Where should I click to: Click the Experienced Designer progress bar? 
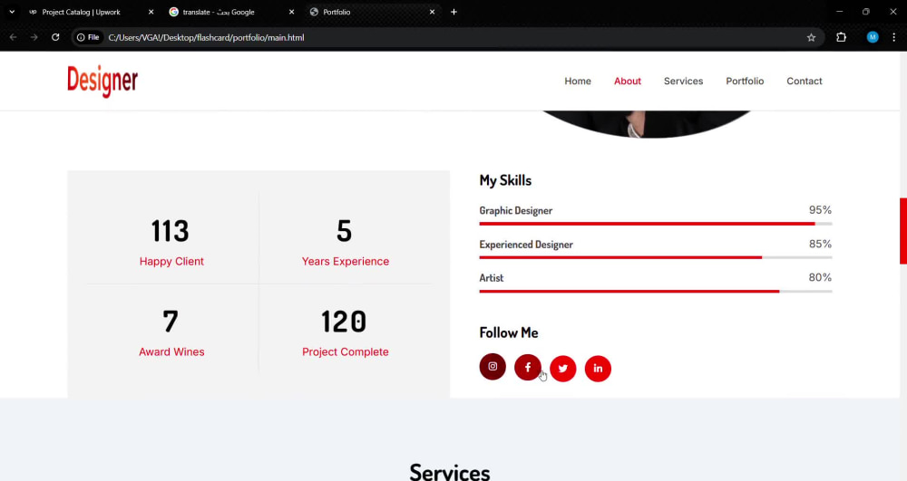[656, 257]
